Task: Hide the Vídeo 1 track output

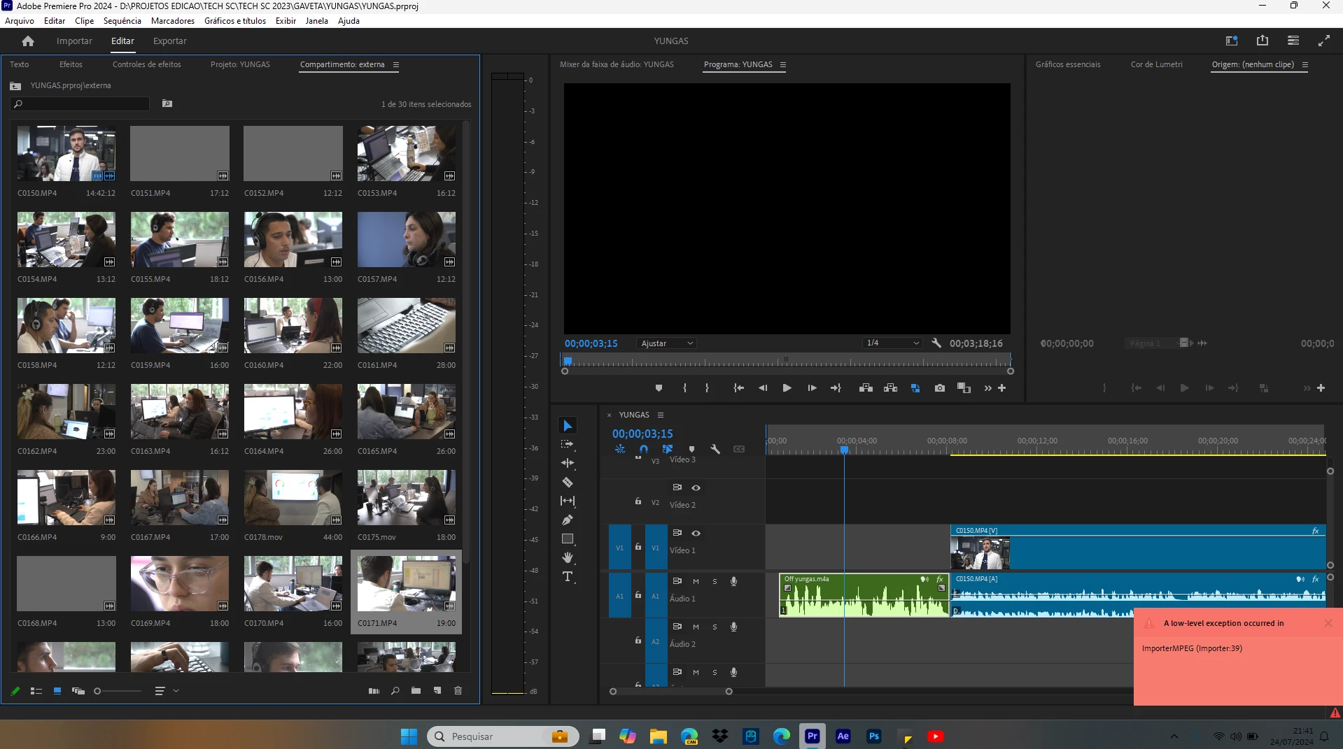Action: (x=696, y=533)
